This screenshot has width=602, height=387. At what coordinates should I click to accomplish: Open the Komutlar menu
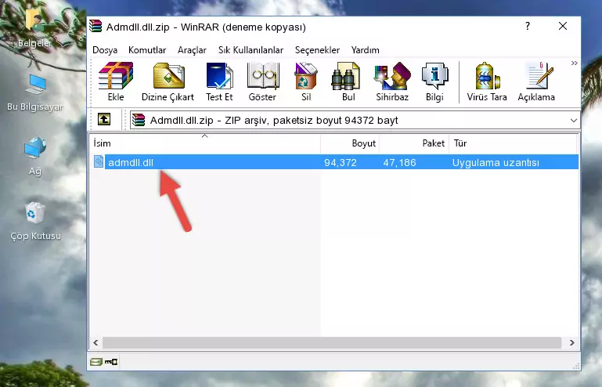pos(147,50)
